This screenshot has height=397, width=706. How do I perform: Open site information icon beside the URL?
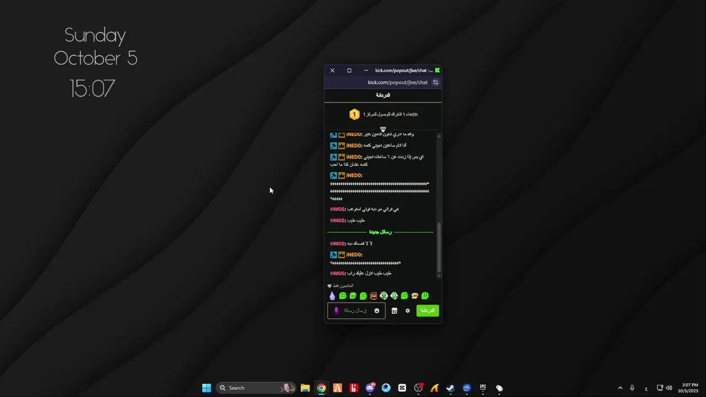(x=435, y=83)
